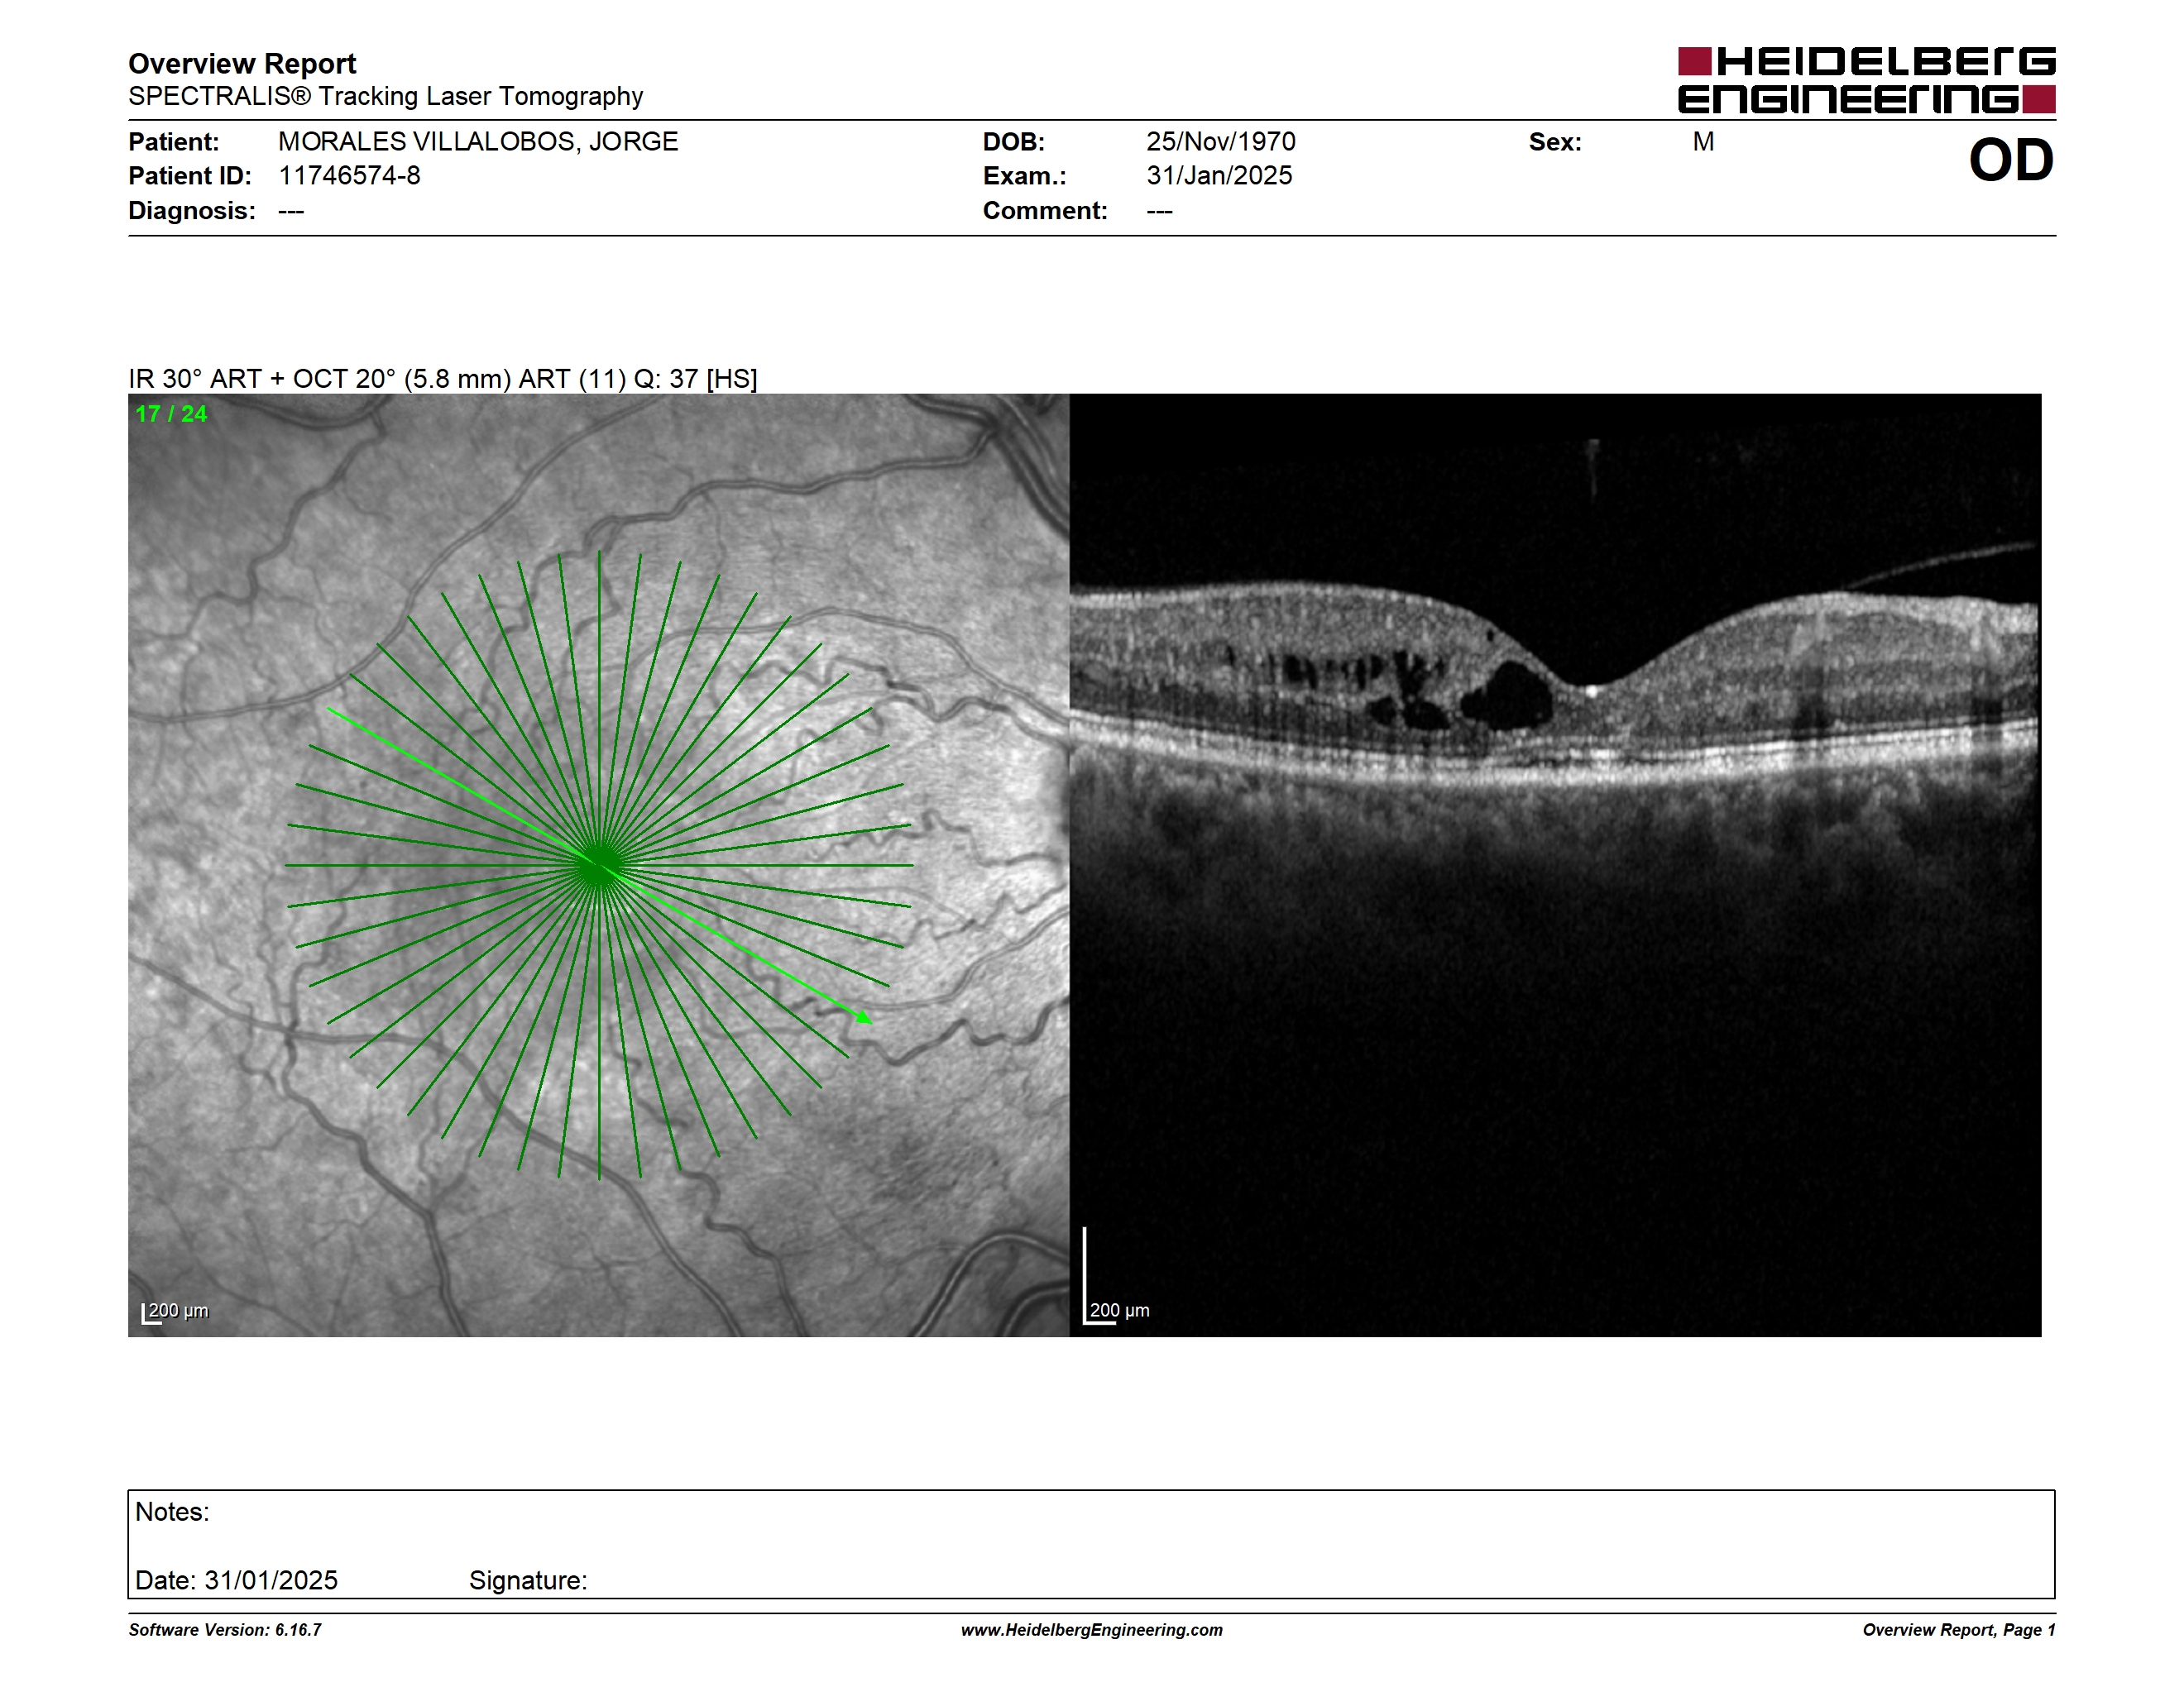This screenshot has height=1687, width=2184.
Task: Select sex value 'M'
Action: 1704,142
